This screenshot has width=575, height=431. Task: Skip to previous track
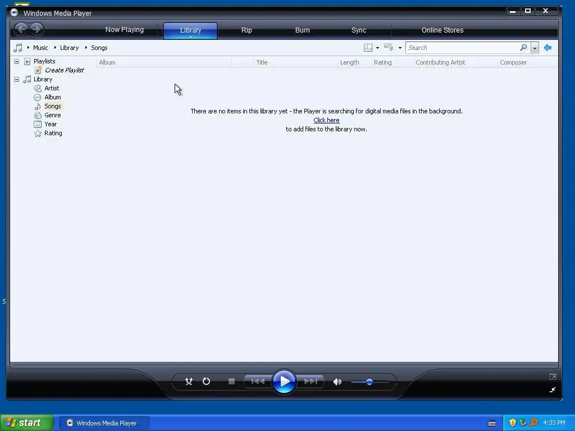click(258, 382)
